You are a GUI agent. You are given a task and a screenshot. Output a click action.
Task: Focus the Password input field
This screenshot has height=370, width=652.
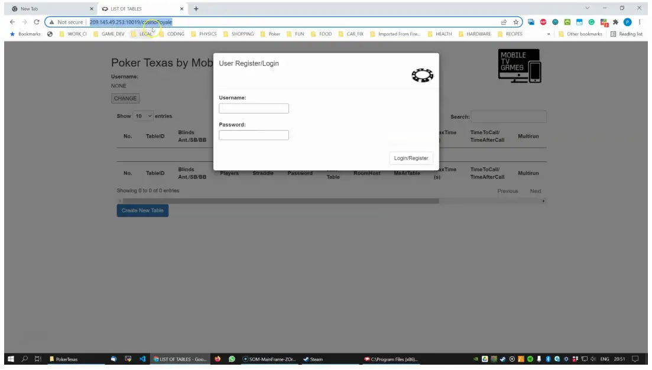click(x=254, y=135)
